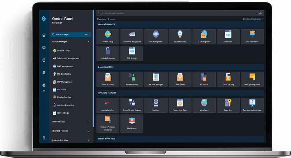The height and width of the screenshot is (158, 291).
Task: Open the Databases SQL tile
Action: pos(228,37)
